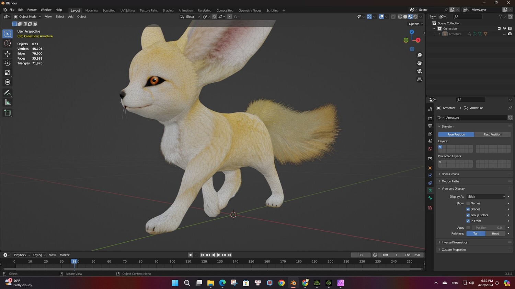Enable the Names checkbox under Show

pyautogui.click(x=468, y=203)
